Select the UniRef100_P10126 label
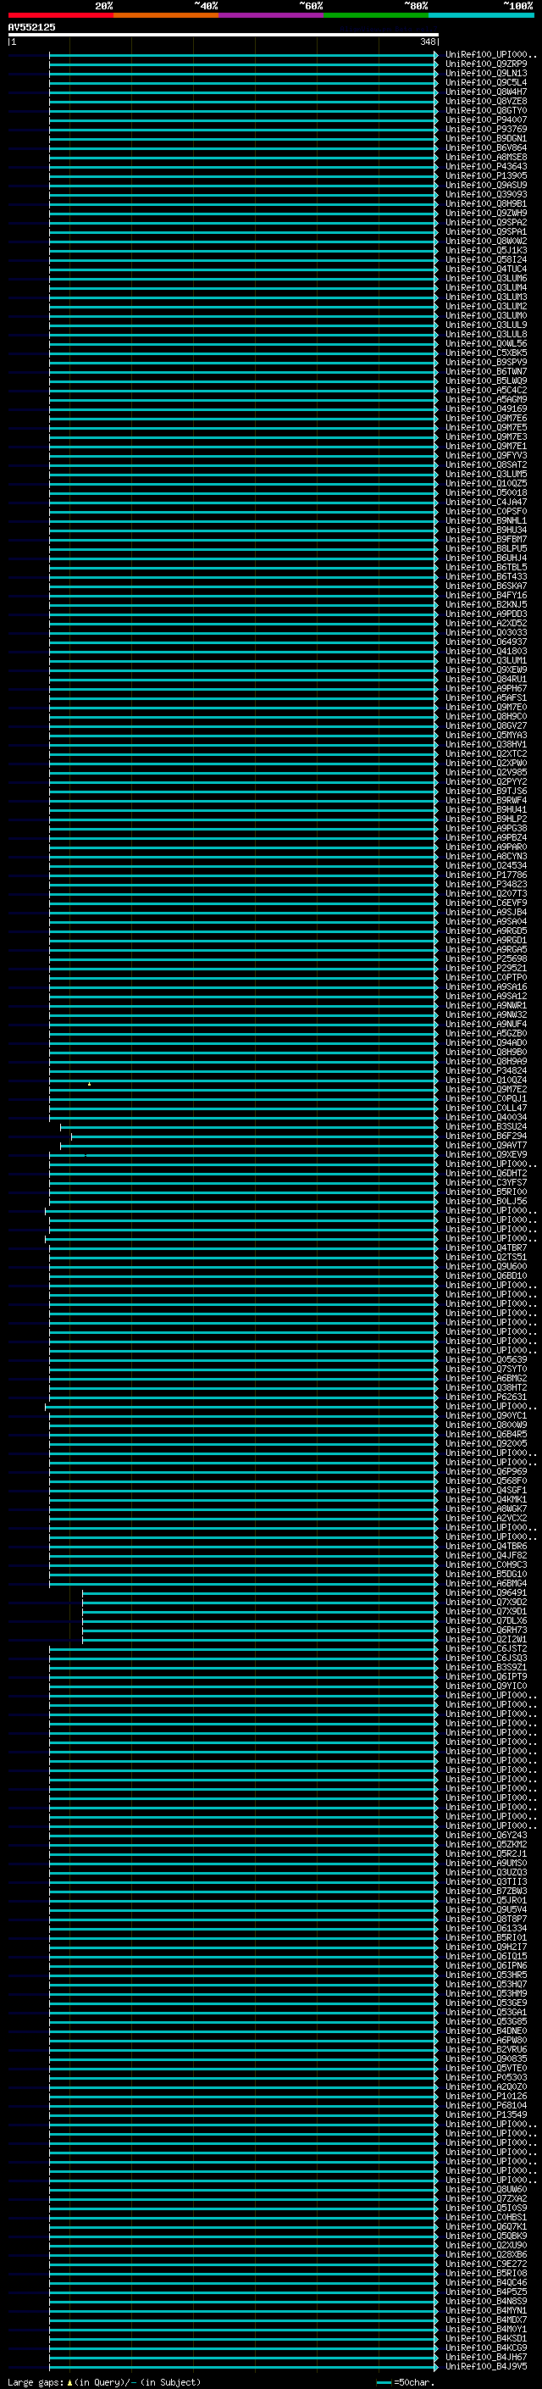Image resolution: width=542 pixels, height=2389 pixels. coord(486,2096)
